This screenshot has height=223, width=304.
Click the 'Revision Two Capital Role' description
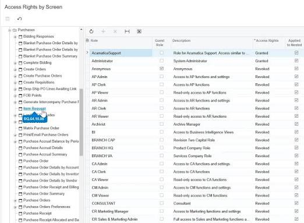coord(194,140)
